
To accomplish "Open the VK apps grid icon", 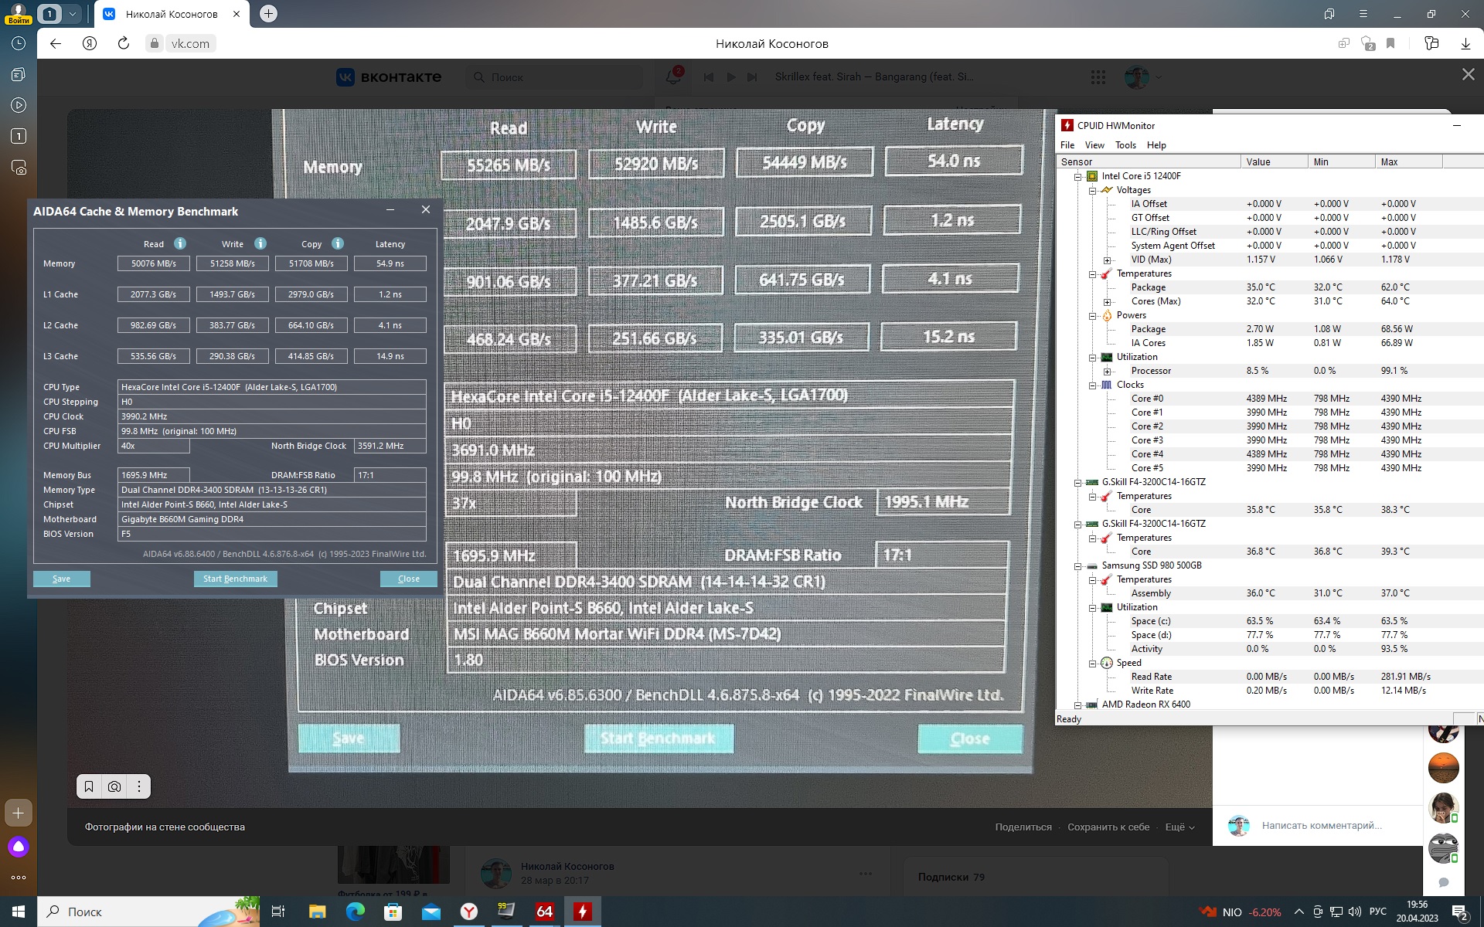I will [1098, 77].
